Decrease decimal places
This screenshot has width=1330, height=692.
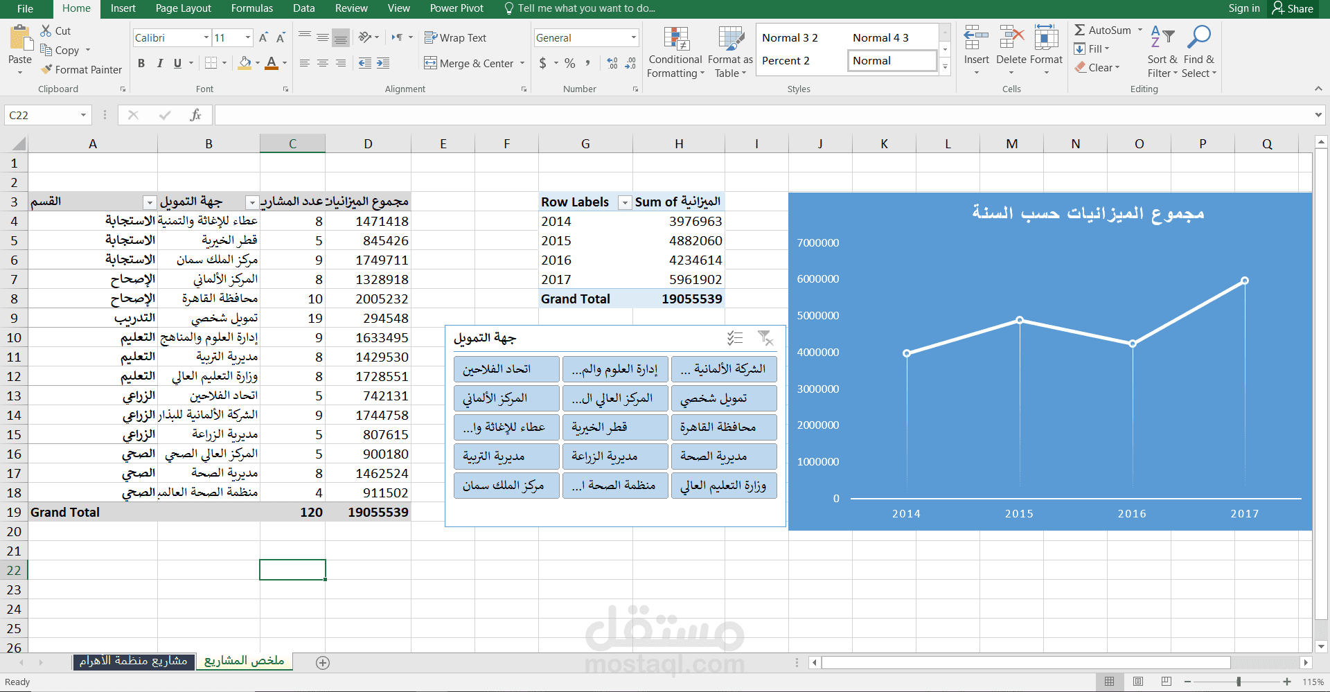[x=630, y=63]
